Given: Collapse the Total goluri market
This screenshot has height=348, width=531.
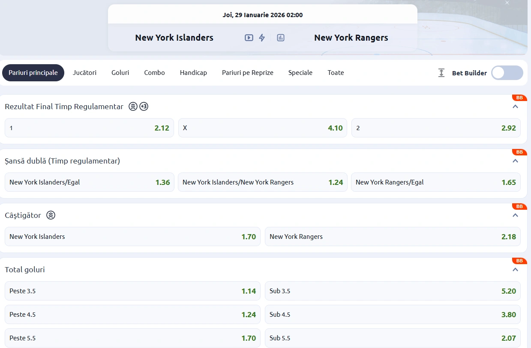Looking at the screenshot, I should pyautogui.click(x=515, y=270).
